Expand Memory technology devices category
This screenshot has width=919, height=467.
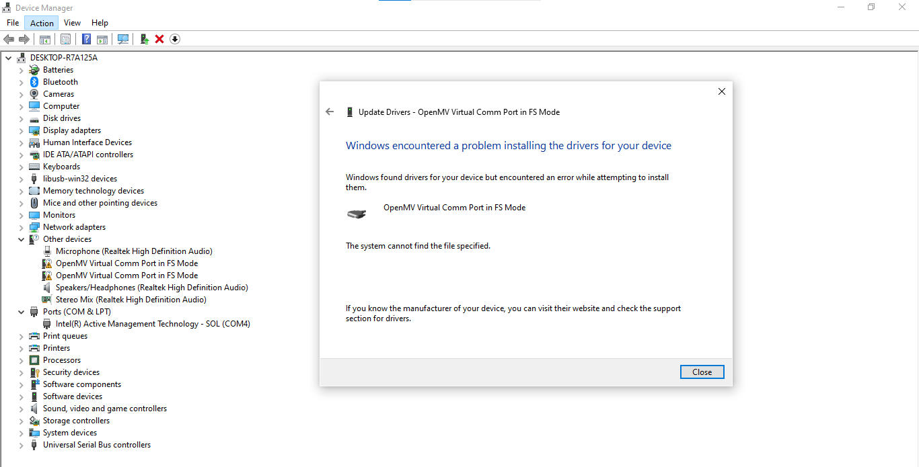(x=21, y=191)
